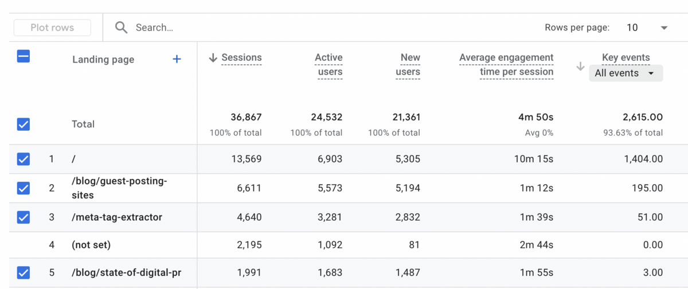688x289 pixels.
Task: Sort by the New users column
Action: (408, 65)
